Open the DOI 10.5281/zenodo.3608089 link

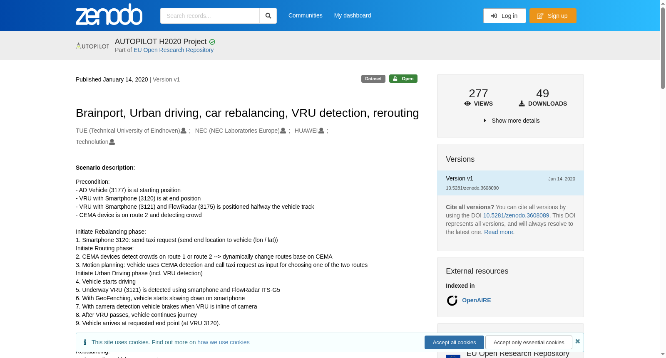click(516, 215)
